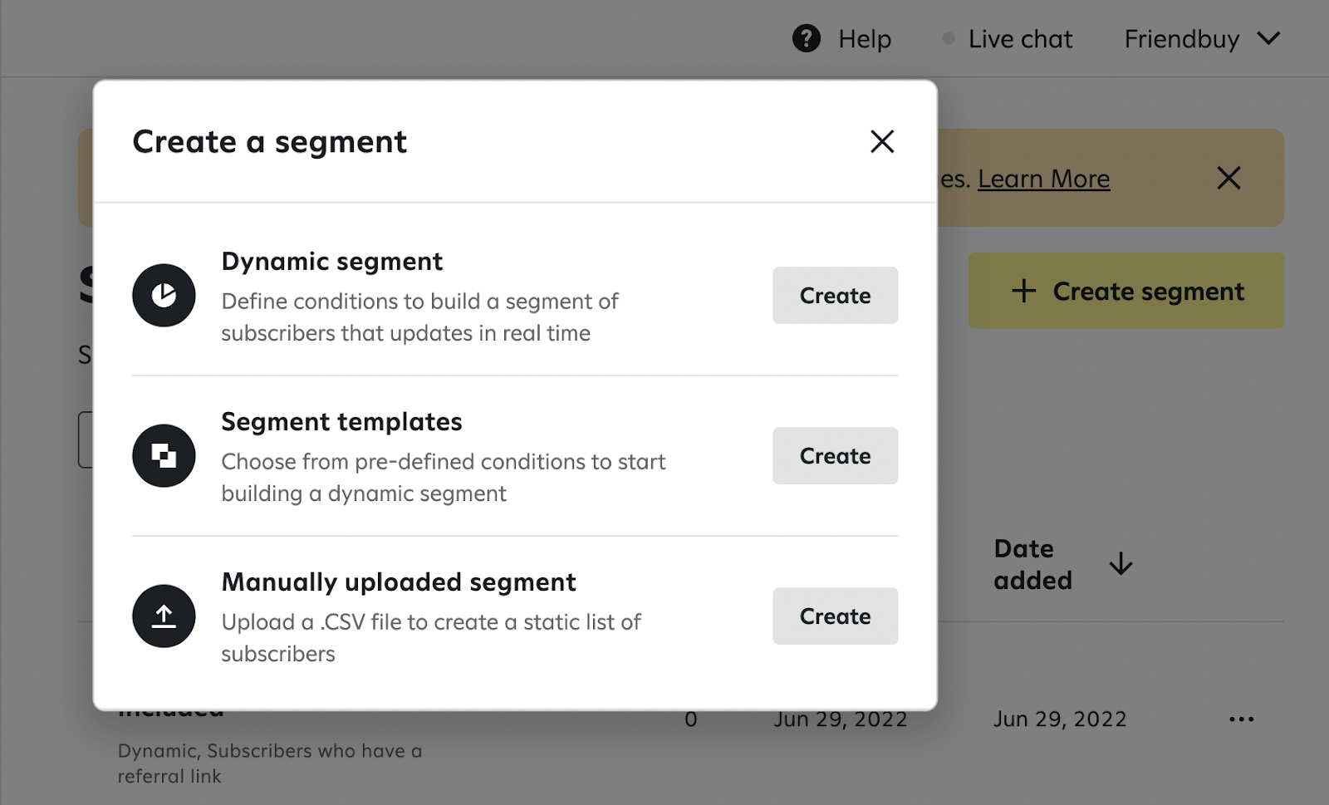Image resolution: width=1329 pixels, height=805 pixels.
Task: Click the Dynamic segment pie chart icon
Action: 164,296
